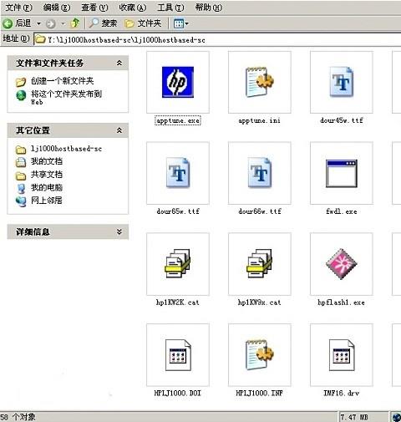Select the INF16.drv driver file icon
The image size is (401, 422).
[x=342, y=355]
